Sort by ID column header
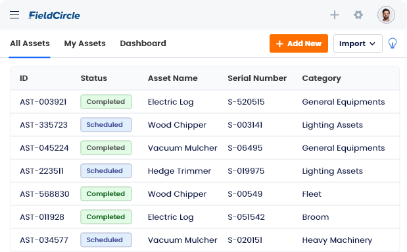This screenshot has height=252, width=407. (24, 78)
